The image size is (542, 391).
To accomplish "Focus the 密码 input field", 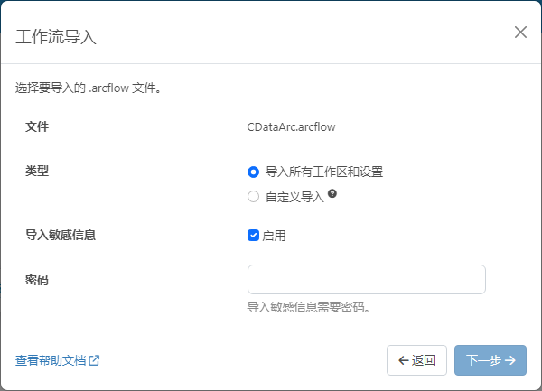I will [x=366, y=280].
